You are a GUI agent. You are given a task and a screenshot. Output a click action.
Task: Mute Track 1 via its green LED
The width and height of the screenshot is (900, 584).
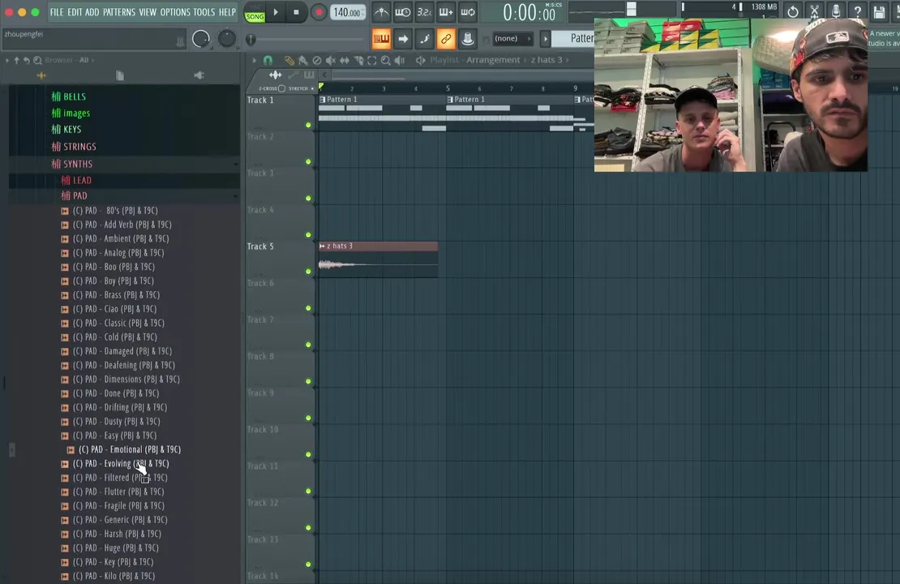tap(308, 125)
